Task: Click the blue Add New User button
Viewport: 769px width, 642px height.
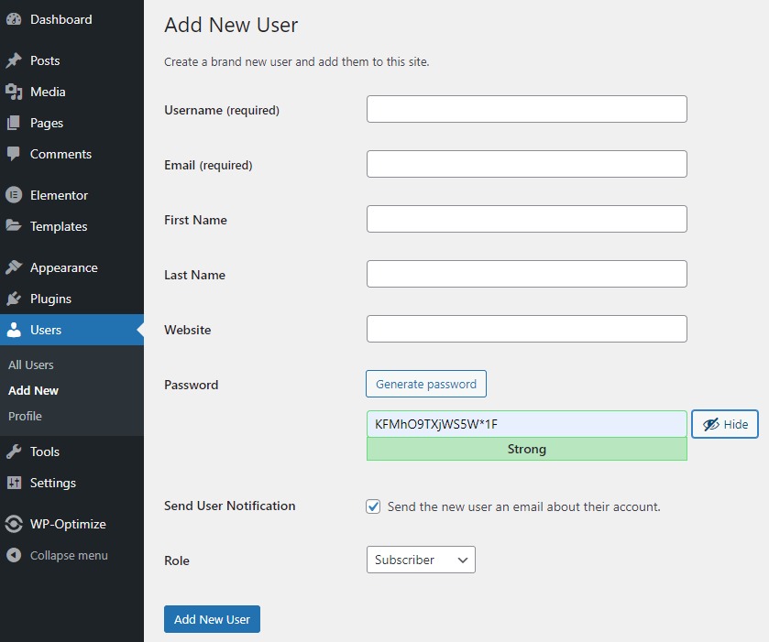Action: click(212, 619)
